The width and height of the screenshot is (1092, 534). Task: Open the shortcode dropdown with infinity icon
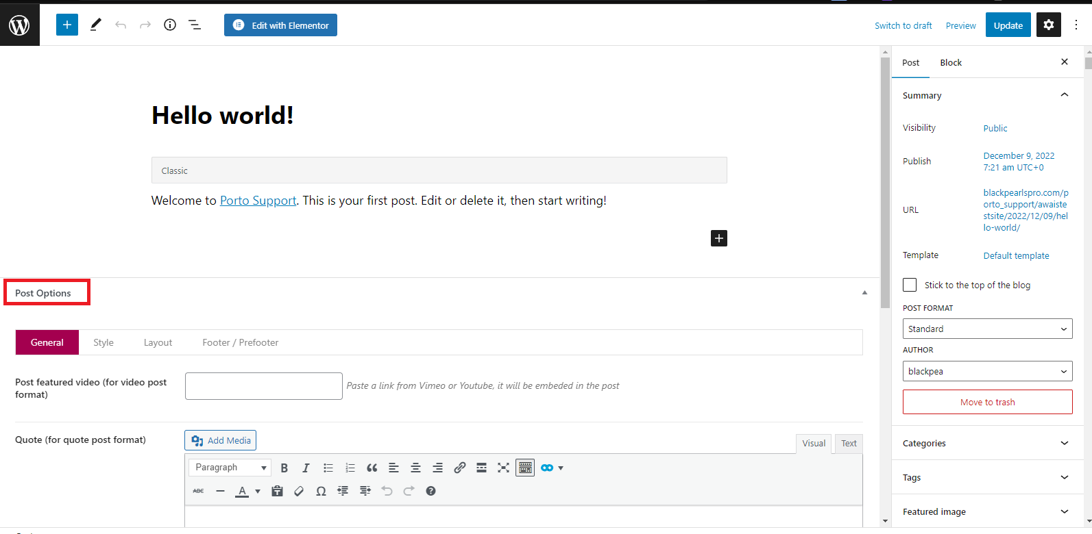[552, 468]
